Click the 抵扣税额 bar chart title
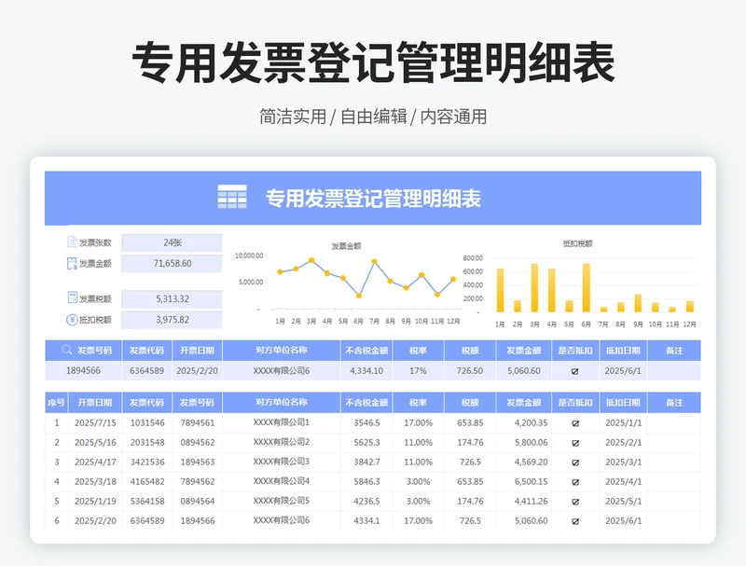 tap(577, 243)
